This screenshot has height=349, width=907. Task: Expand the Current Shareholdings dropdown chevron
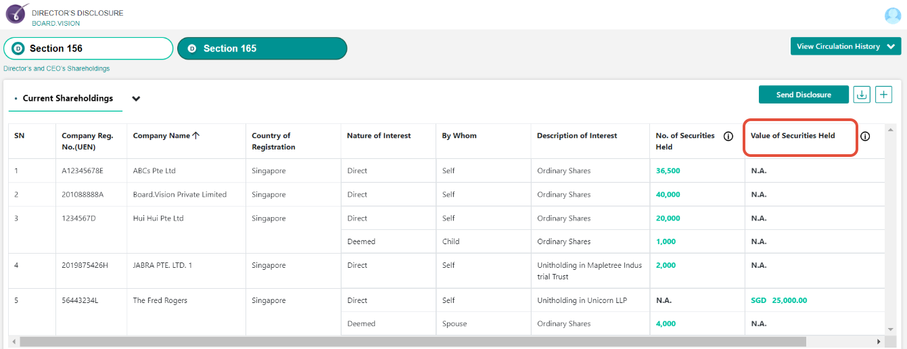click(136, 99)
